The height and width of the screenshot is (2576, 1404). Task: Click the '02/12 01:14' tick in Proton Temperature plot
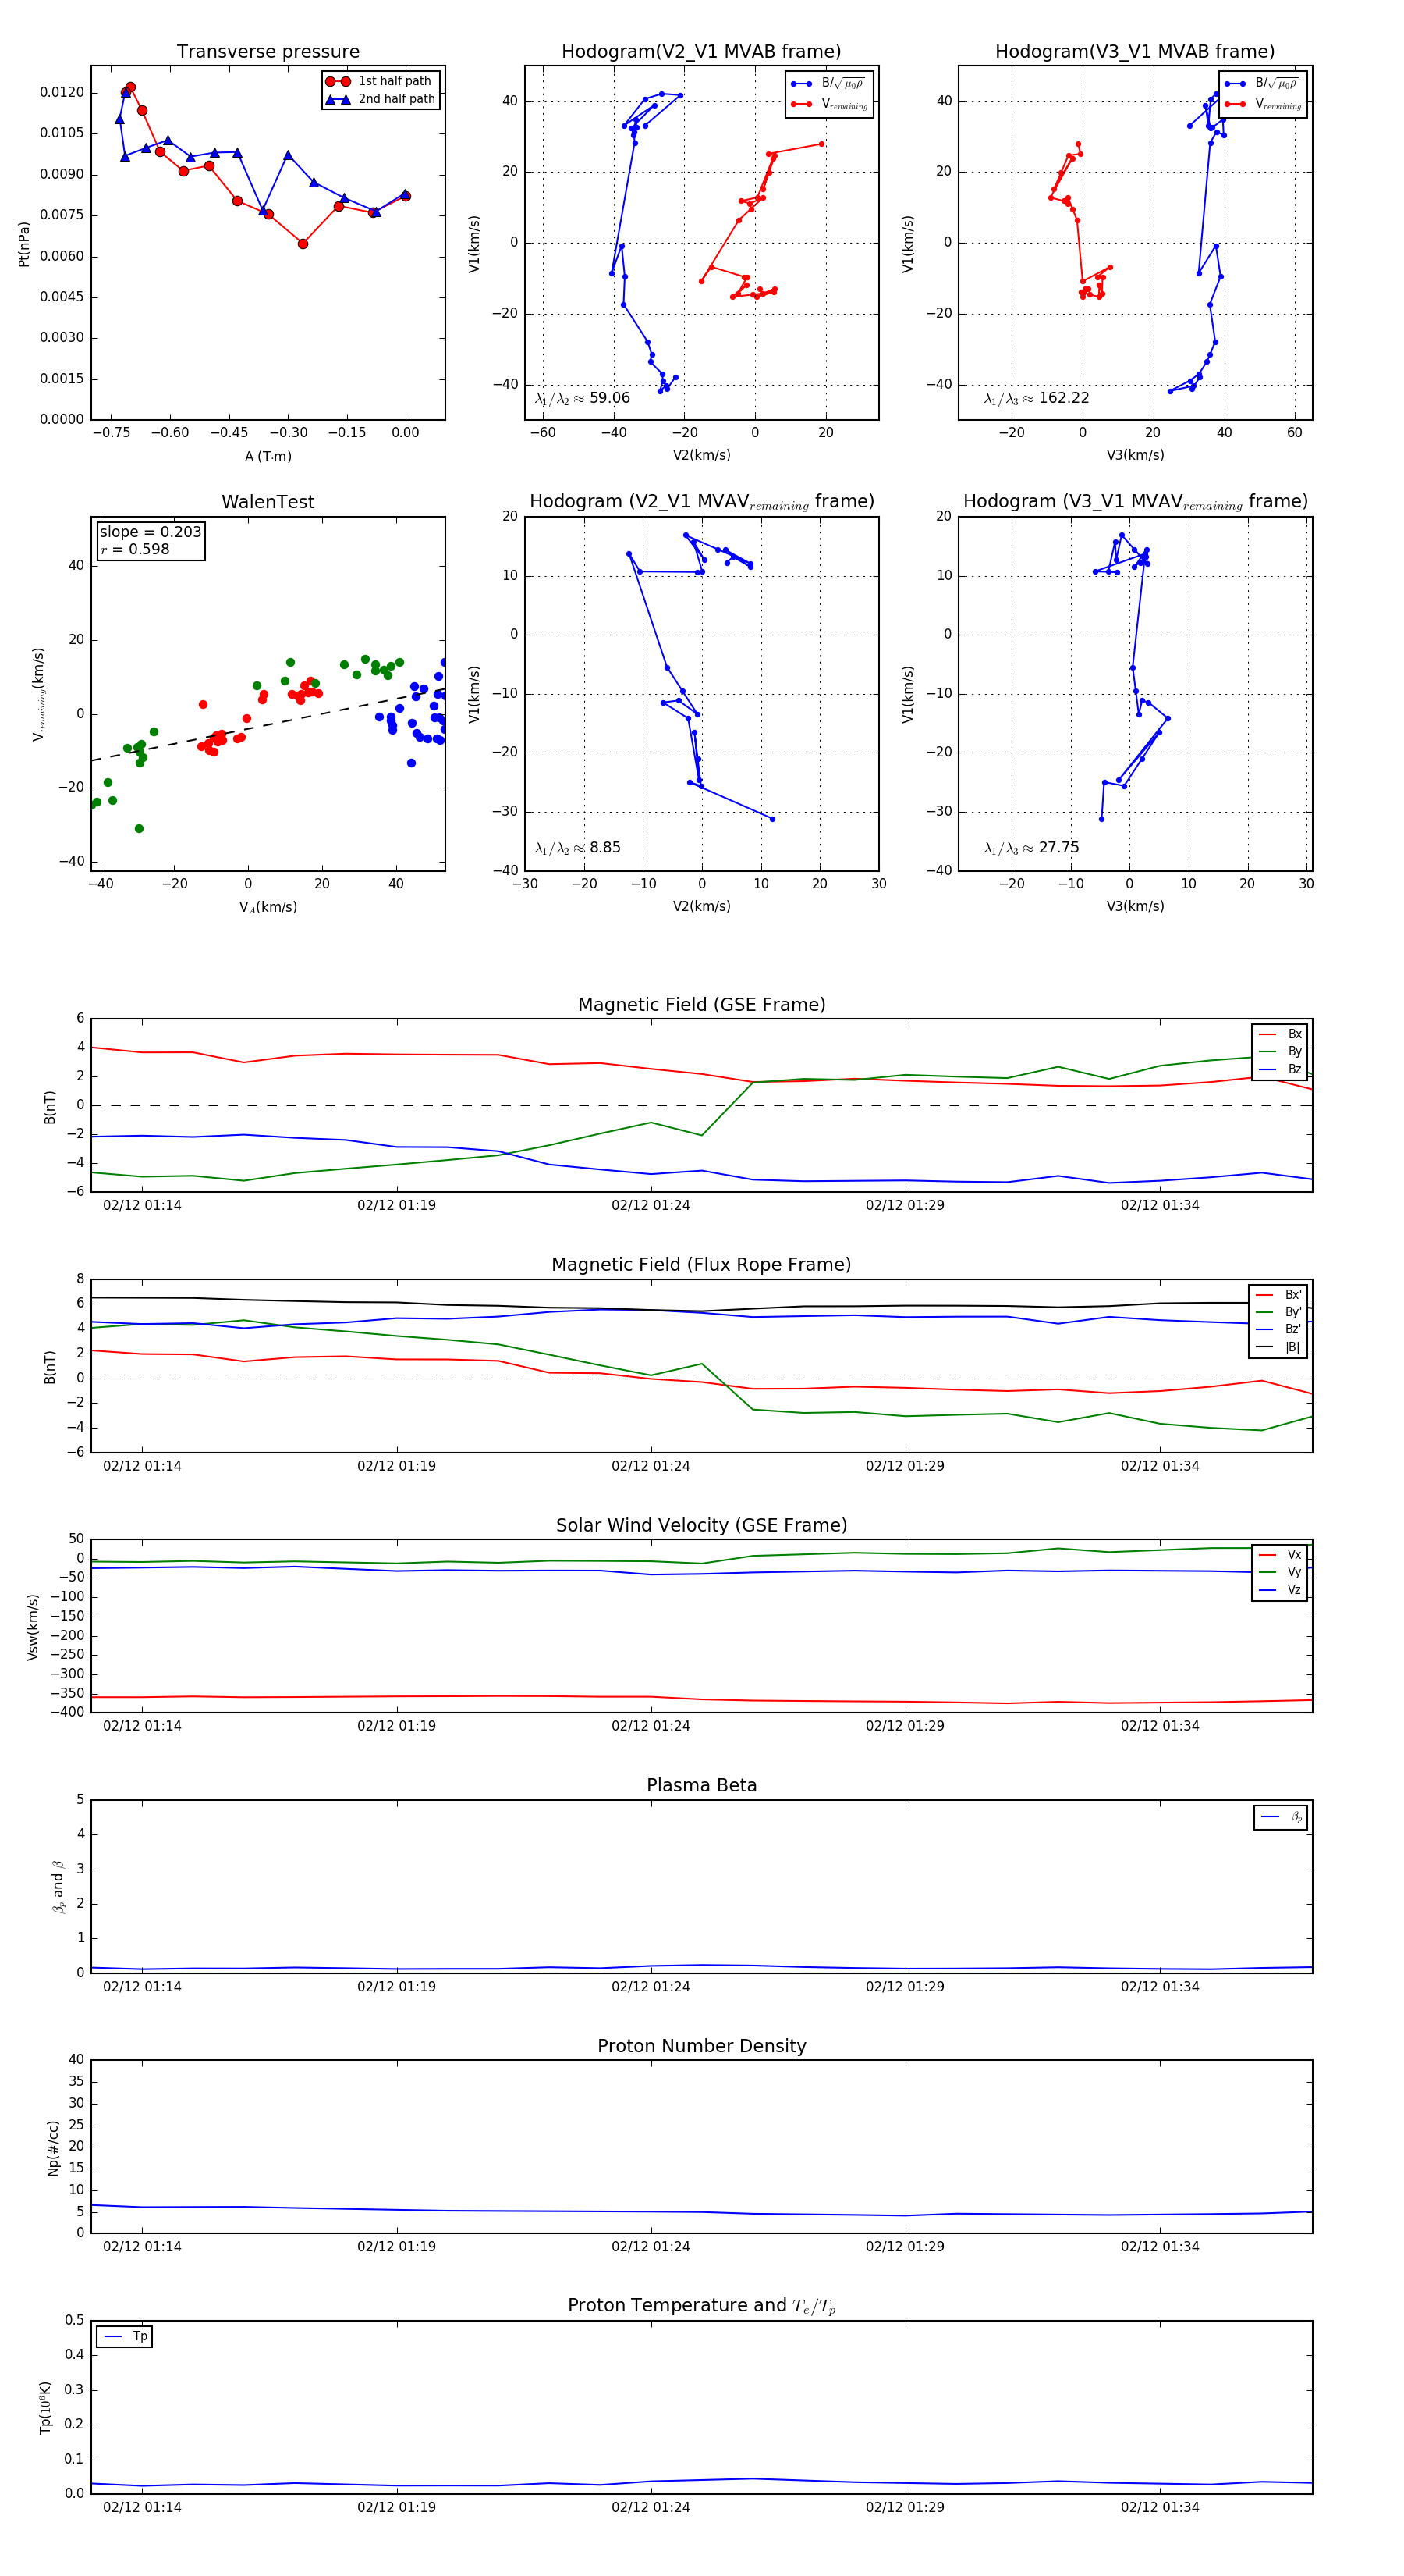pyautogui.click(x=142, y=2507)
